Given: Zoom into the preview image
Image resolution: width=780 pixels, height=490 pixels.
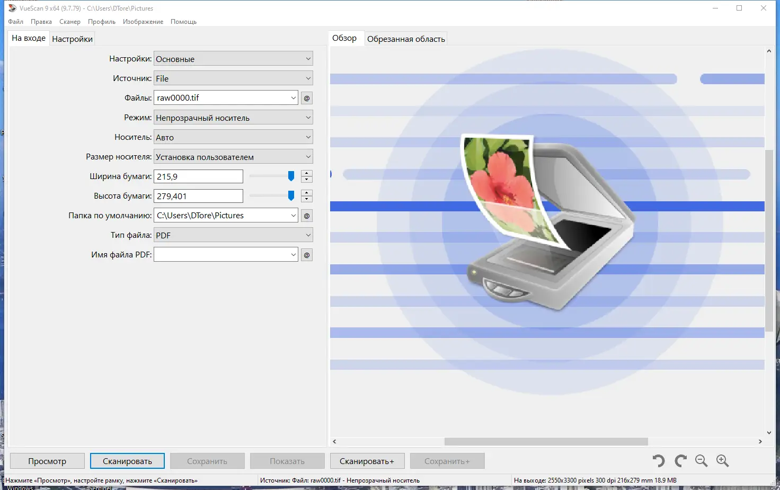Looking at the screenshot, I should 722,460.
